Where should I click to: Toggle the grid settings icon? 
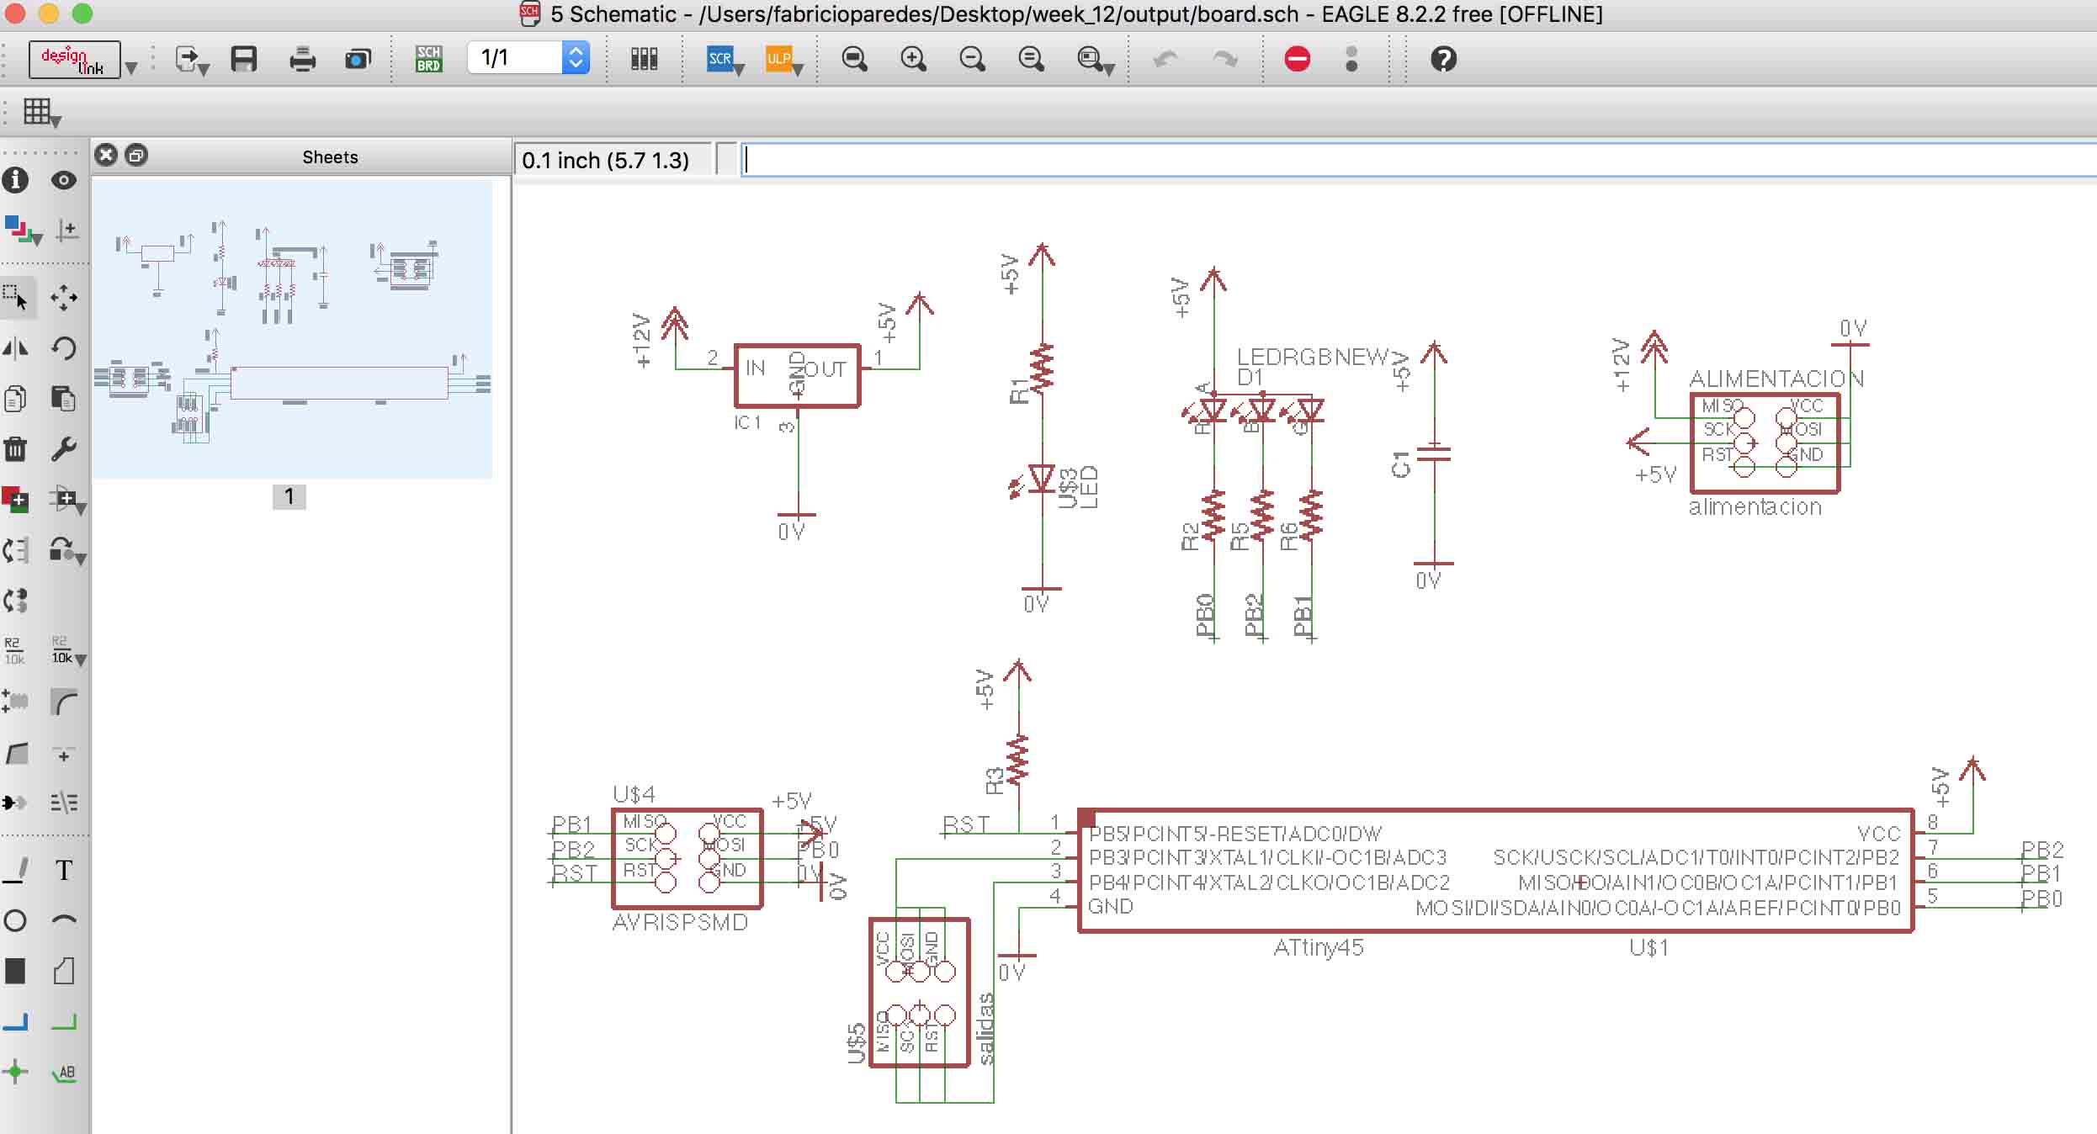37,111
